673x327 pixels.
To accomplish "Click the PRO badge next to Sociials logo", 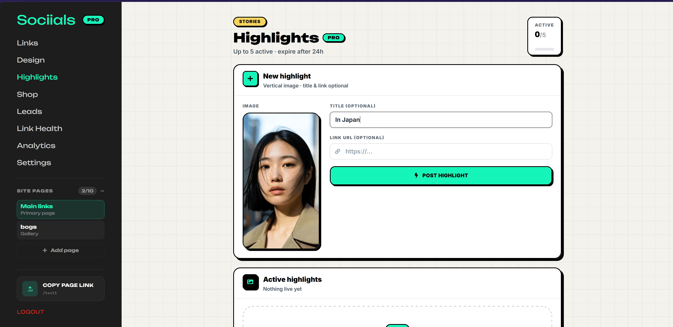I will [x=93, y=20].
